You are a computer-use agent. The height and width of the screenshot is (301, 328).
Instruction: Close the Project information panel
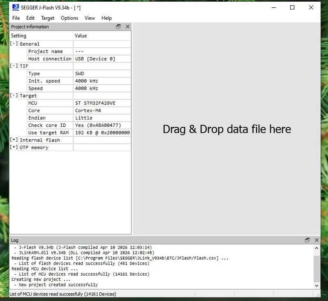[x=127, y=27]
